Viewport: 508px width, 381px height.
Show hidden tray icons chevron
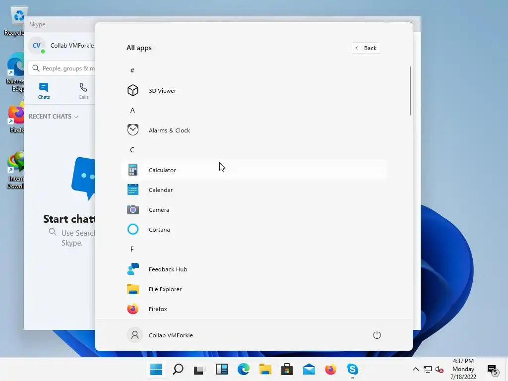coord(415,369)
